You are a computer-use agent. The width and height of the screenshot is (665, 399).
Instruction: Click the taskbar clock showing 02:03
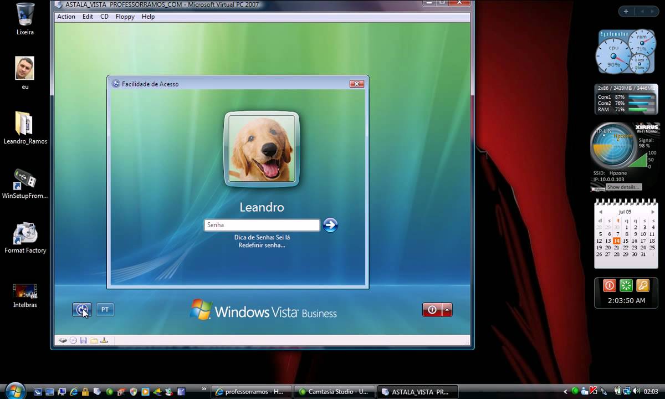[651, 392]
